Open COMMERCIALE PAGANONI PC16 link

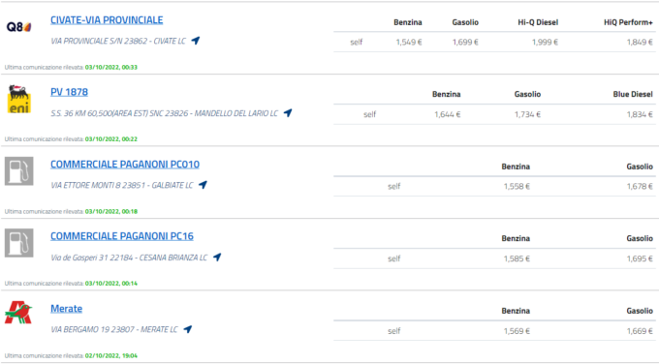coord(122,236)
